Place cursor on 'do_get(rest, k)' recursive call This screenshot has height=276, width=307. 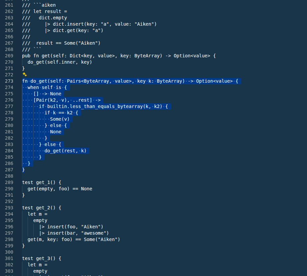[x=65, y=151]
